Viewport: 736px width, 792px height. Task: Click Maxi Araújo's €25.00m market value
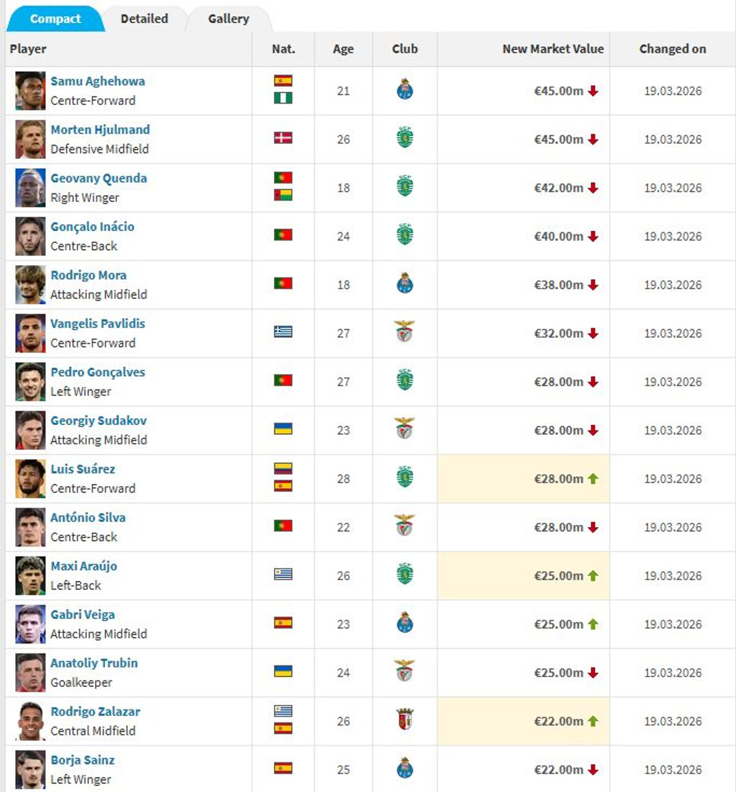(558, 576)
